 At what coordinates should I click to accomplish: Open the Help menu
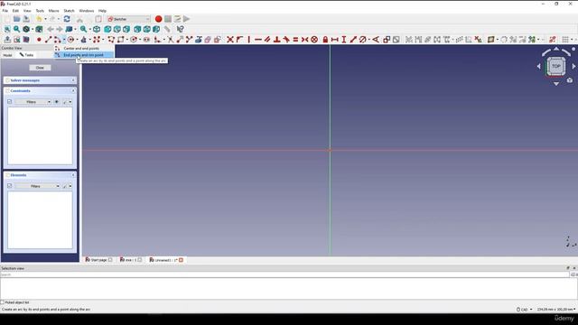pos(102,11)
